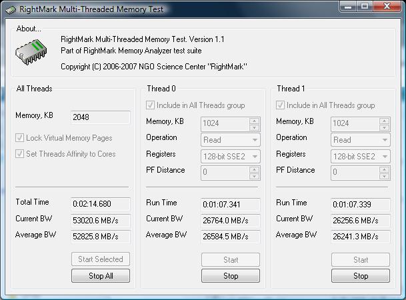Click the Copyright NGO Science Center text
406x300 pixels.
click(154, 67)
